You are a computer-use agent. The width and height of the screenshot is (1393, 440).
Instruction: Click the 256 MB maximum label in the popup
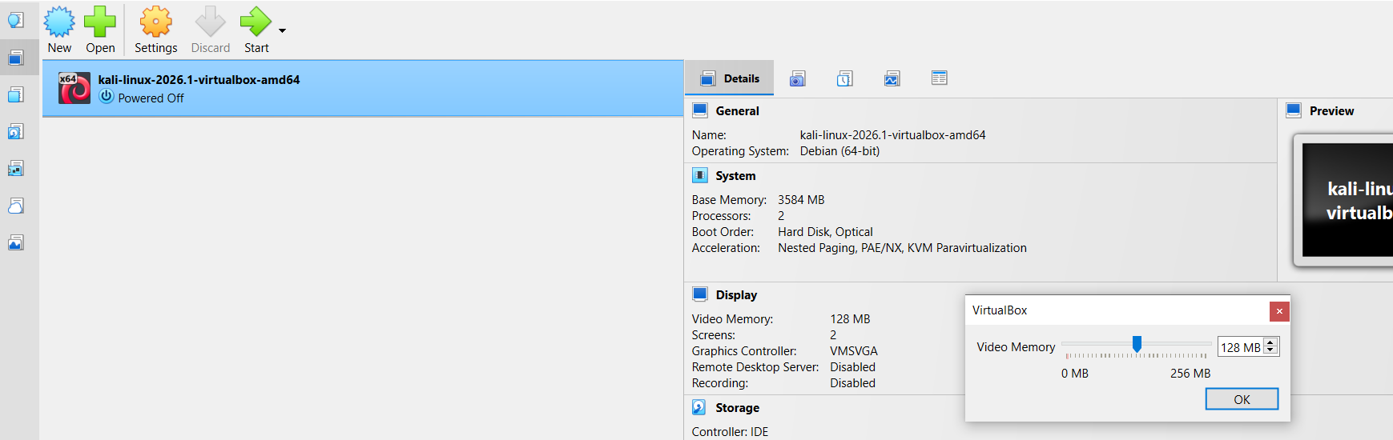click(1190, 374)
